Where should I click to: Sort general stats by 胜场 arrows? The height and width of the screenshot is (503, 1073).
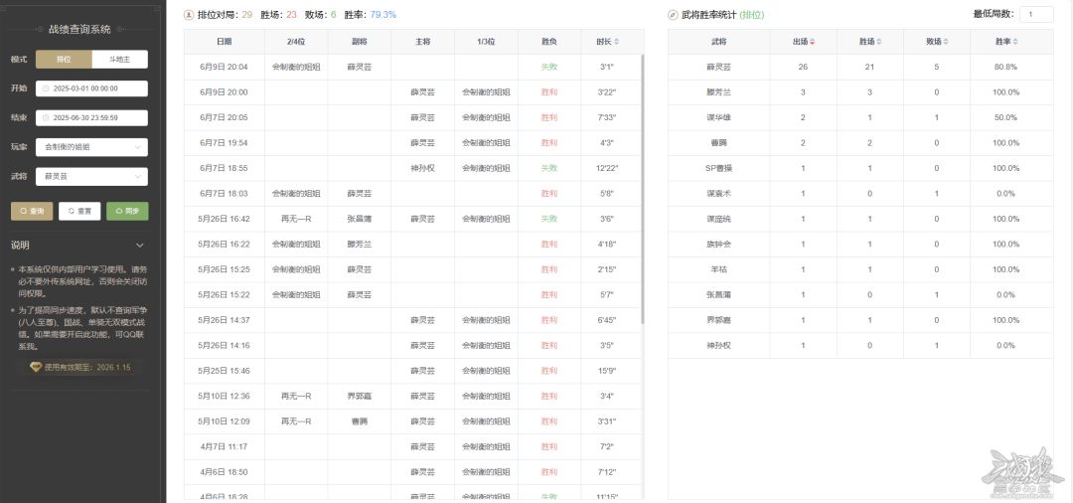879,42
